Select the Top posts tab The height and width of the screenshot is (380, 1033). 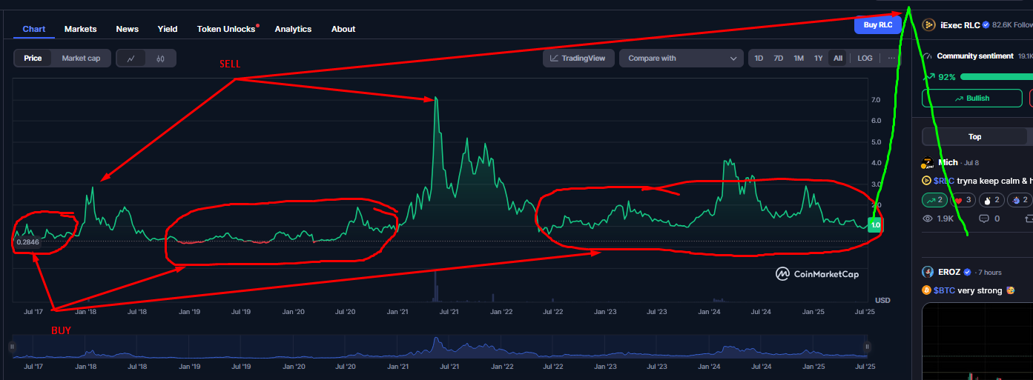[x=974, y=136]
